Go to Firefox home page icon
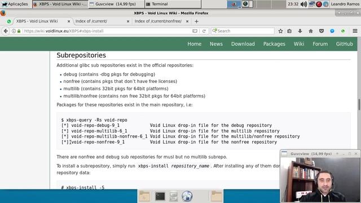 (311, 31)
